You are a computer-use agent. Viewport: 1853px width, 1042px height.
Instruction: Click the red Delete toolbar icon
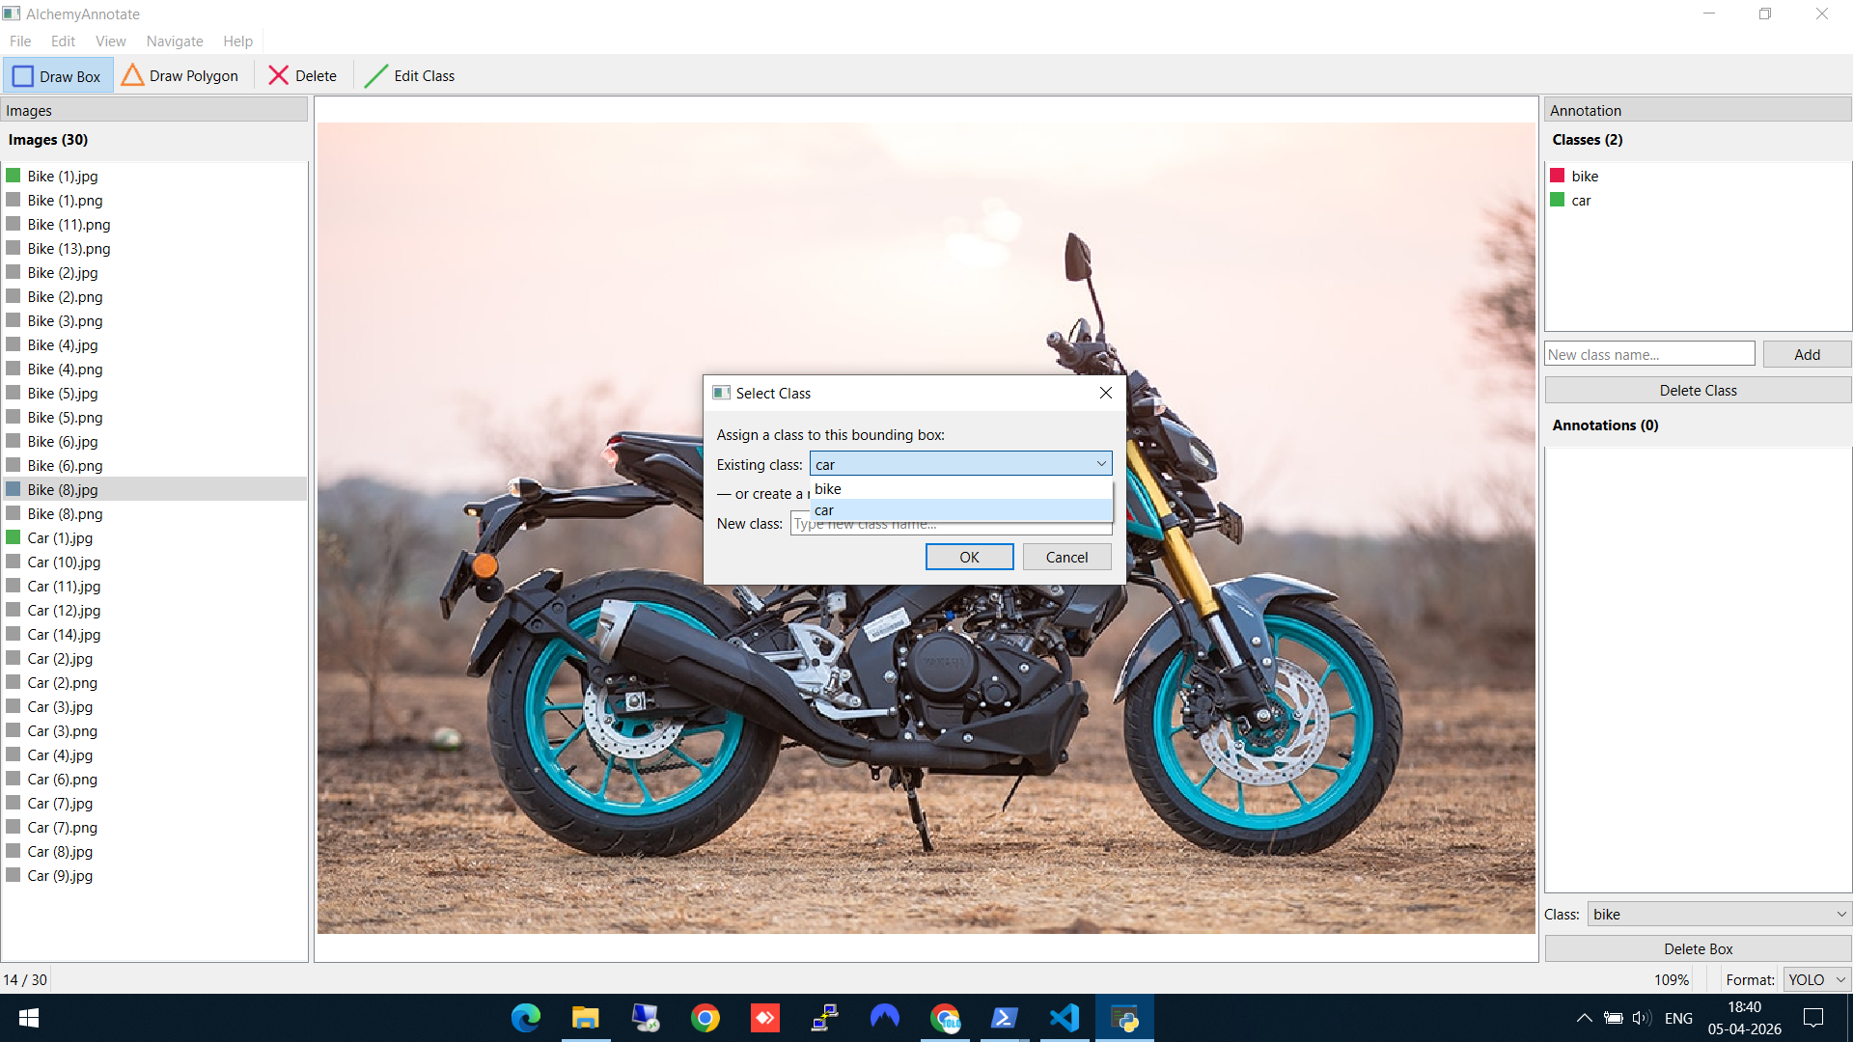(x=279, y=76)
